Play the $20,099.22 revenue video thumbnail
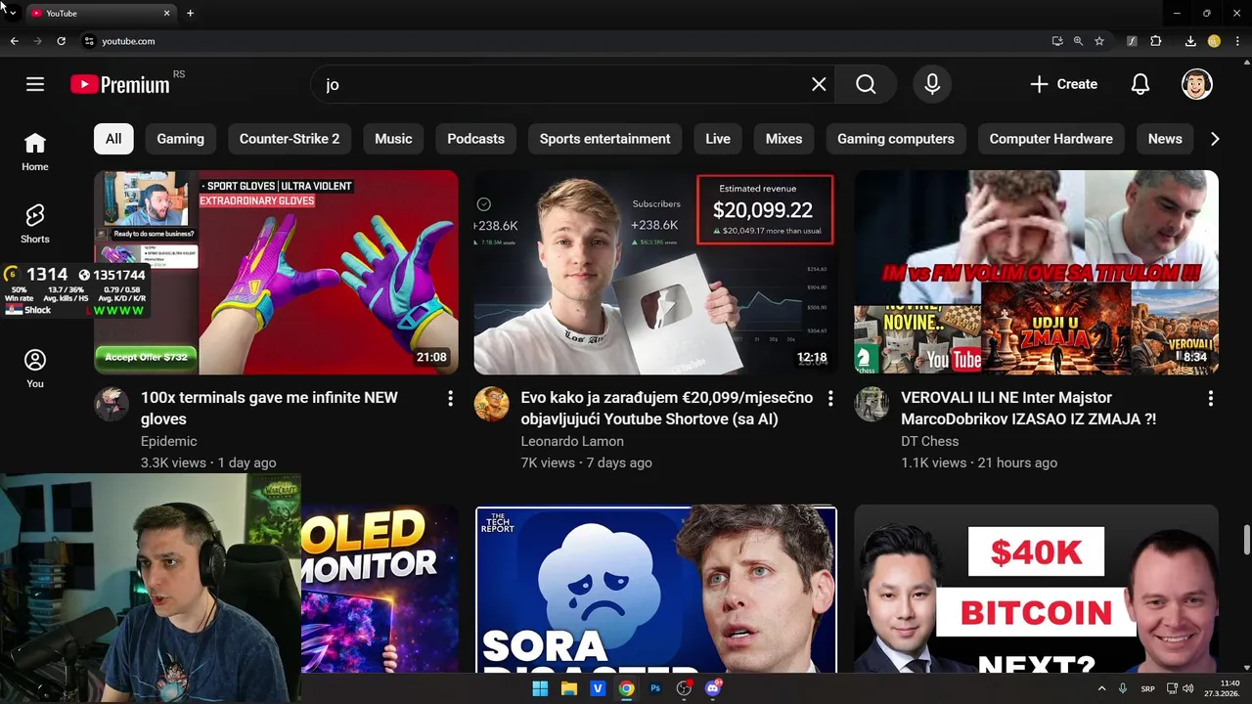This screenshot has height=704, width=1252. tap(655, 272)
